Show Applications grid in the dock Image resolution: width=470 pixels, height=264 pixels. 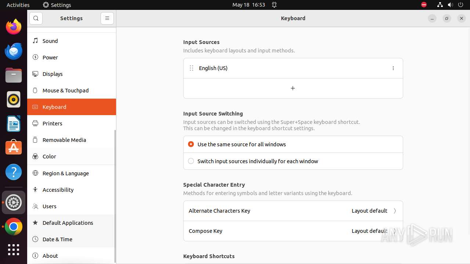[14, 250]
